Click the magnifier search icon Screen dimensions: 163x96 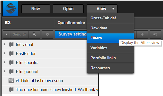[34, 34]
